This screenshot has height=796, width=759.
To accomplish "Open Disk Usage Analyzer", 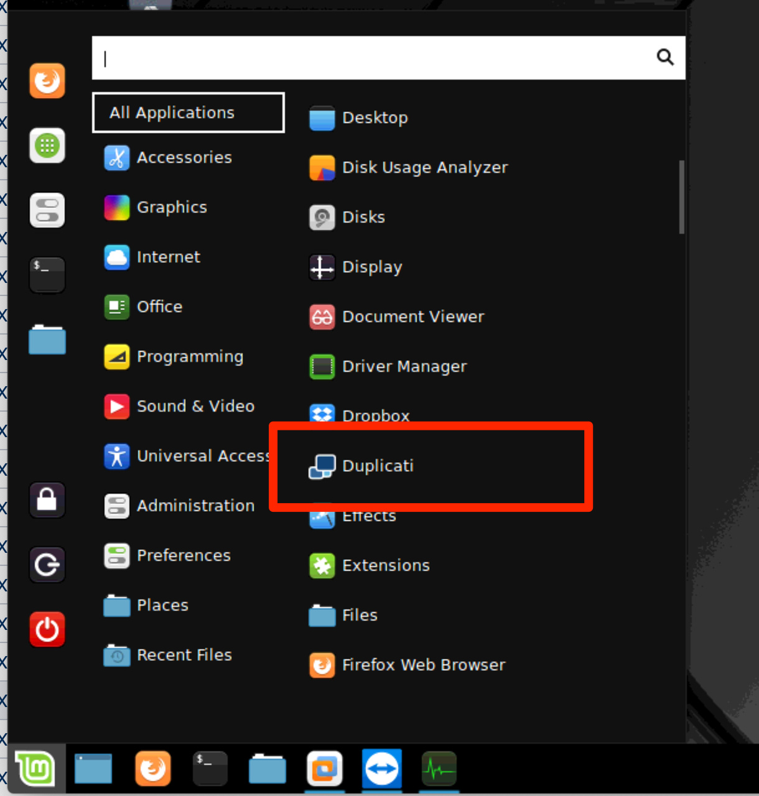I will click(409, 167).
